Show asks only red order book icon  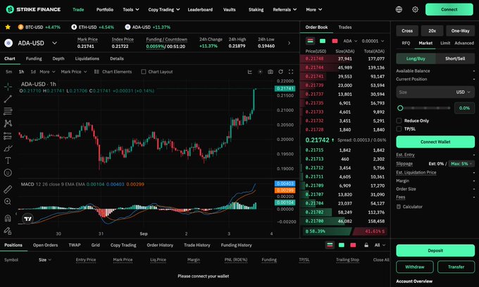click(x=335, y=41)
